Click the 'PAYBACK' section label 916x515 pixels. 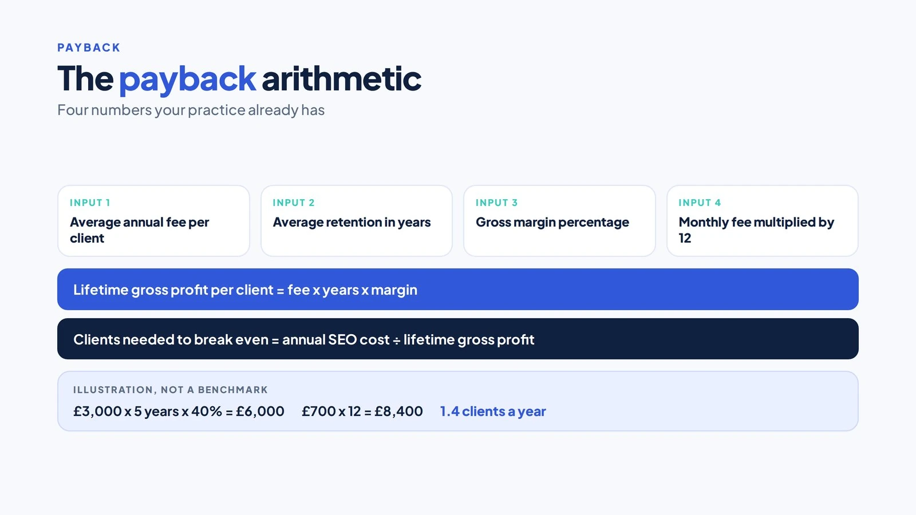tap(89, 47)
